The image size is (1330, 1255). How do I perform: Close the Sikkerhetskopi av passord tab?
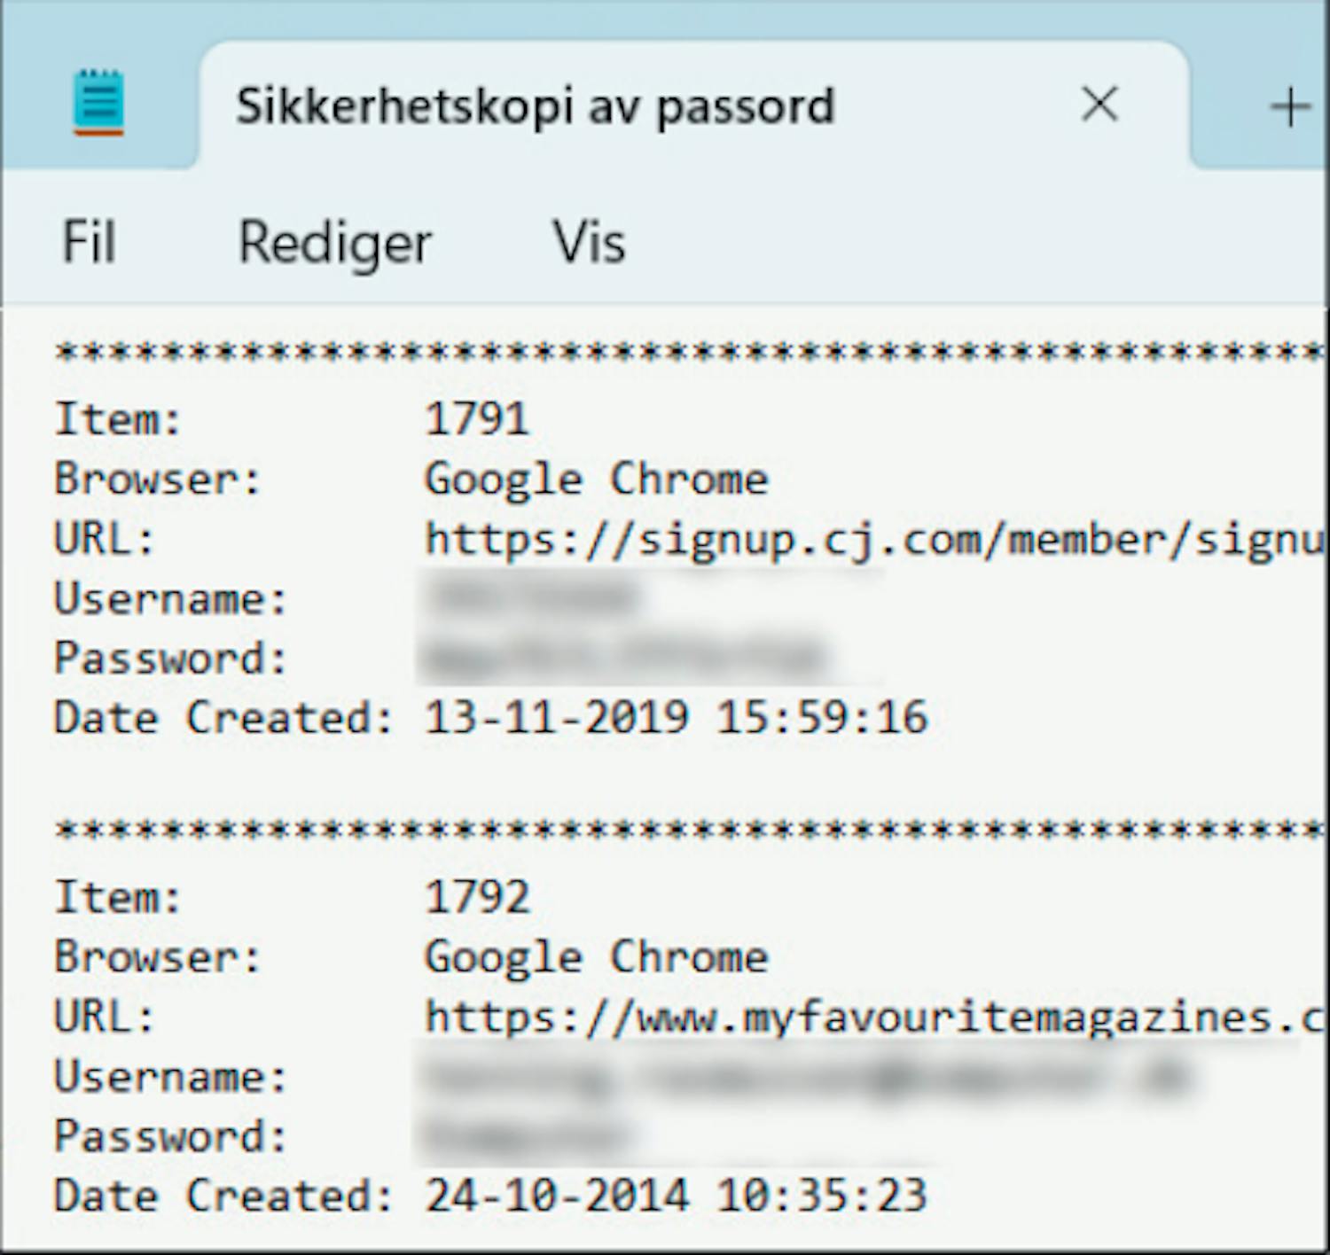[x=1099, y=105]
